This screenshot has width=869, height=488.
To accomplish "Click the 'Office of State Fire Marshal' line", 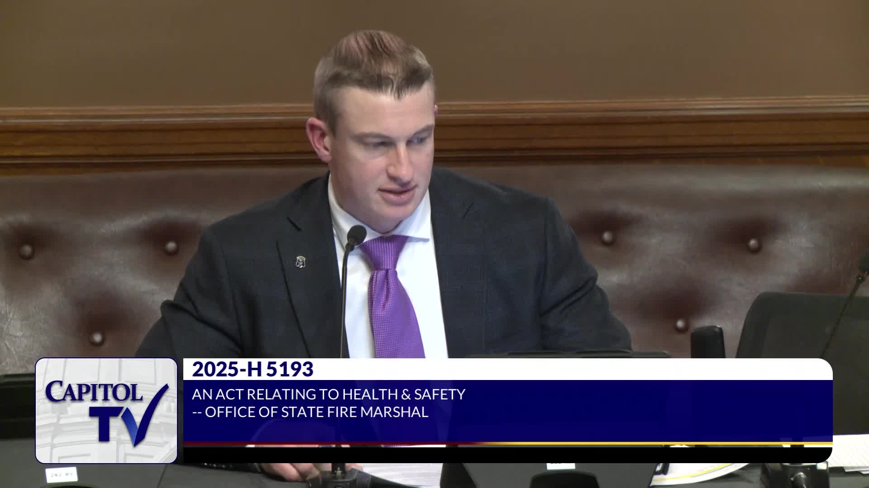I will pyautogui.click(x=310, y=412).
